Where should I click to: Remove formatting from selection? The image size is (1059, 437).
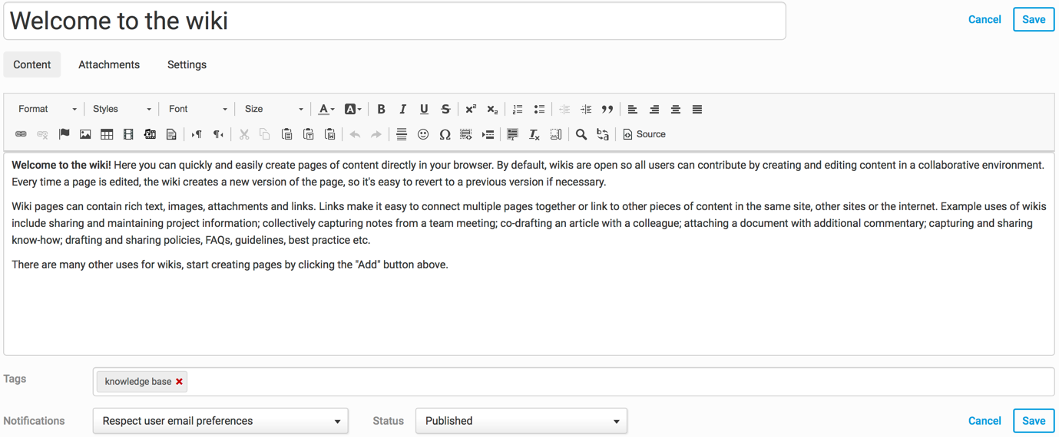[x=534, y=134]
